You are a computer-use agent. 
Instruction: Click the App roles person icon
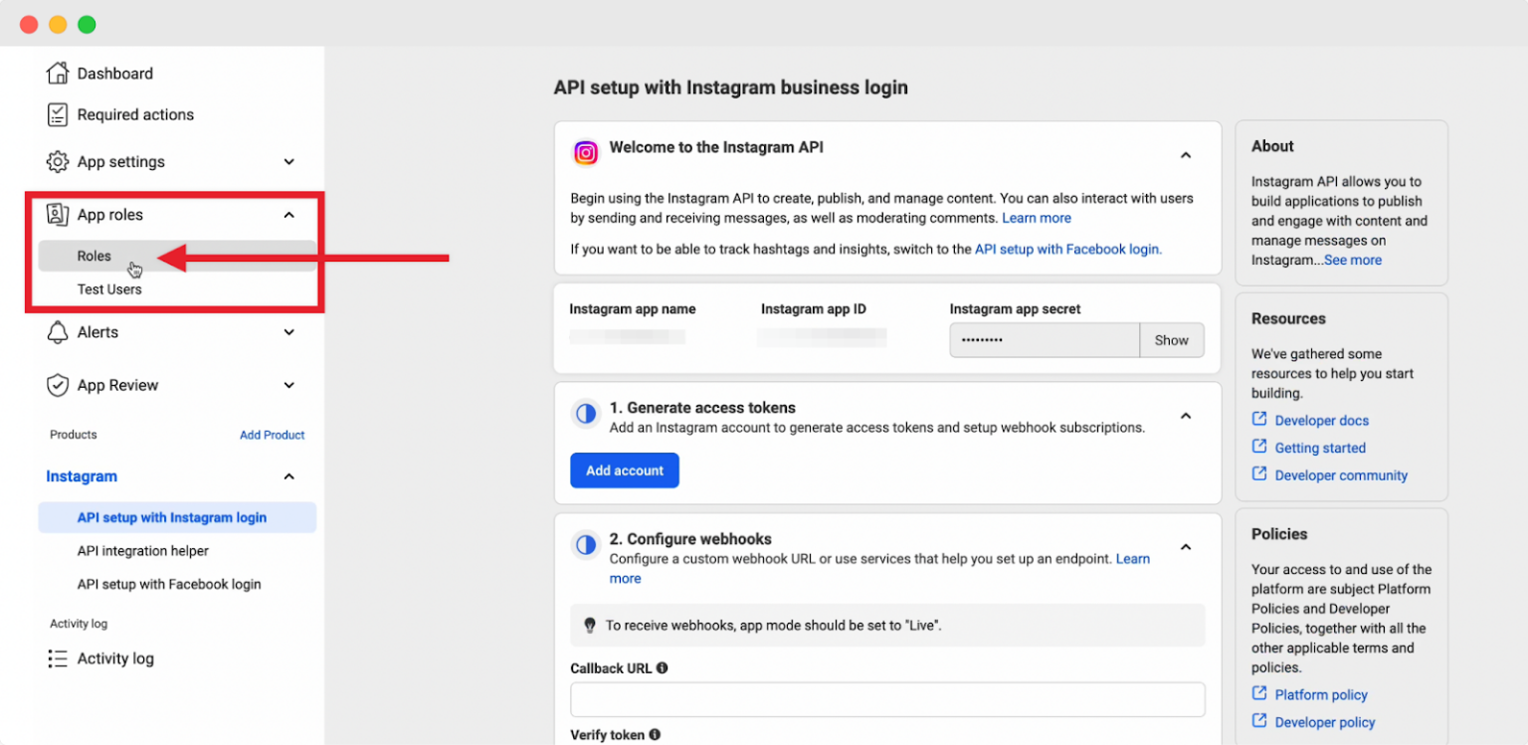pyautogui.click(x=57, y=214)
